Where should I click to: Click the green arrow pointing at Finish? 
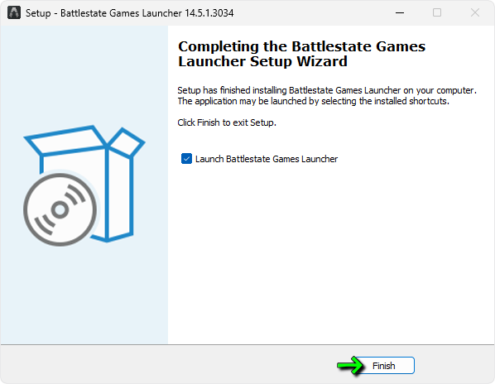tap(351, 366)
